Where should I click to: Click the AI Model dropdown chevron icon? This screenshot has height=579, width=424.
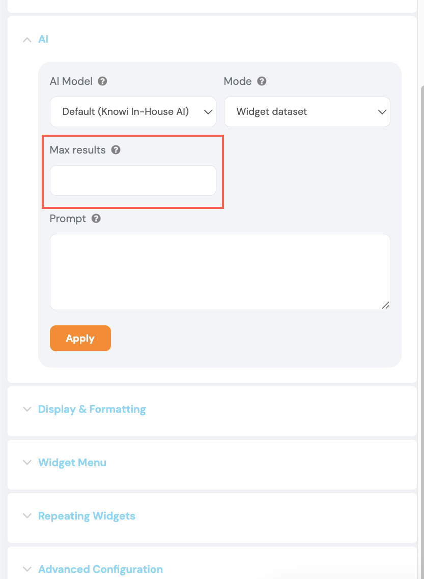pyautogui.click(x=208, y=111)
